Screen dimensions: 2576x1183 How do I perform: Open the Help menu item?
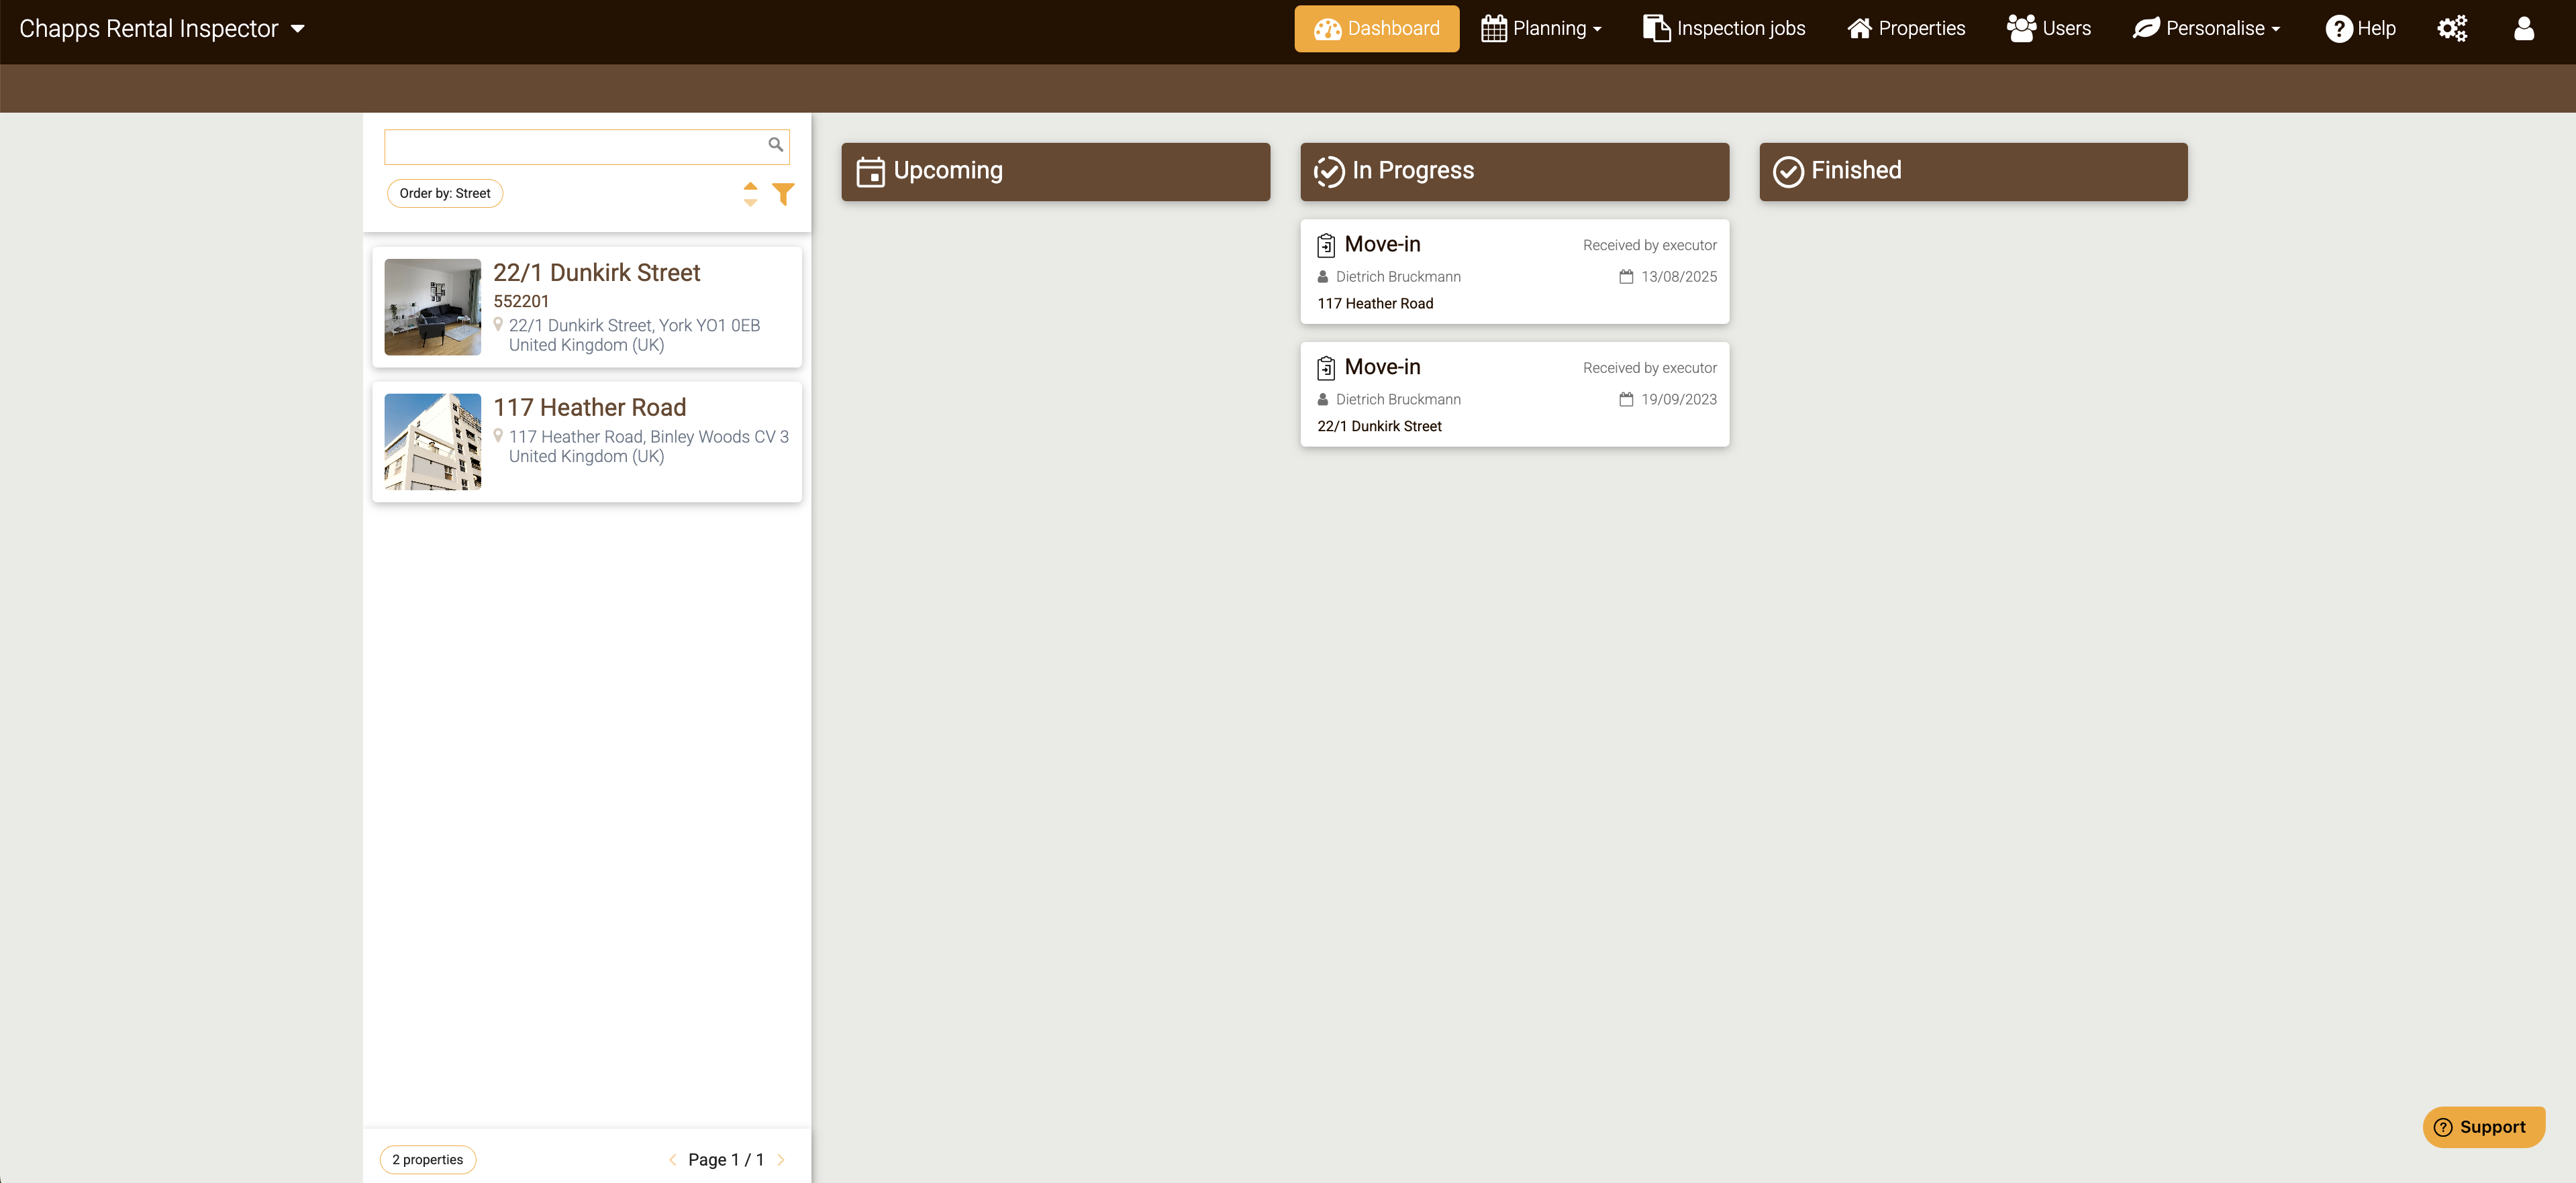(x=2360, y=28)
